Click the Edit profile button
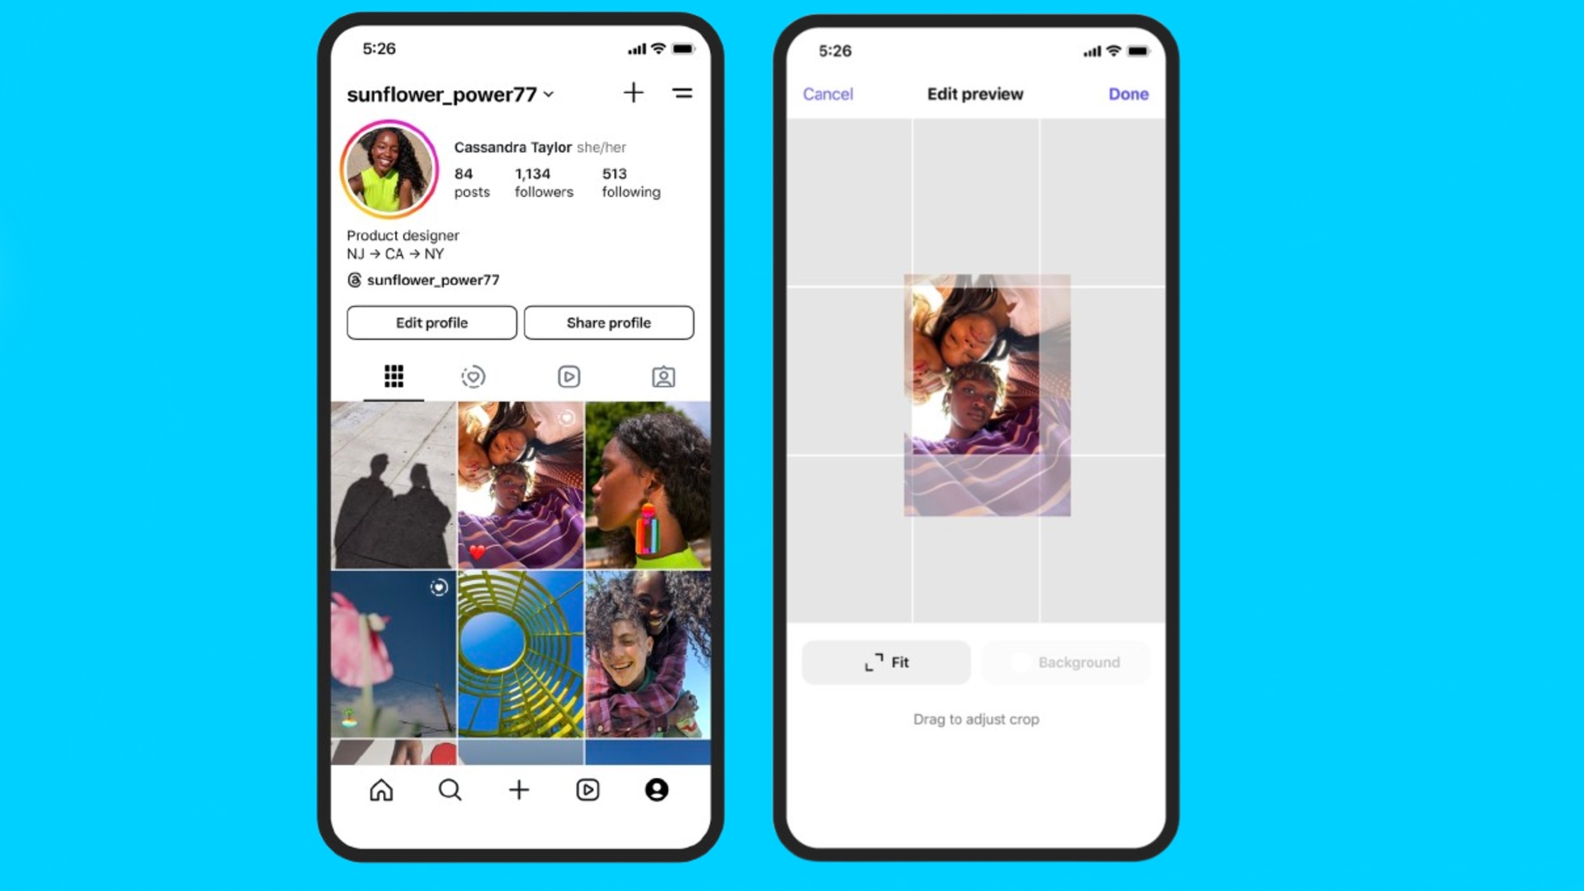 coord(431,323)
